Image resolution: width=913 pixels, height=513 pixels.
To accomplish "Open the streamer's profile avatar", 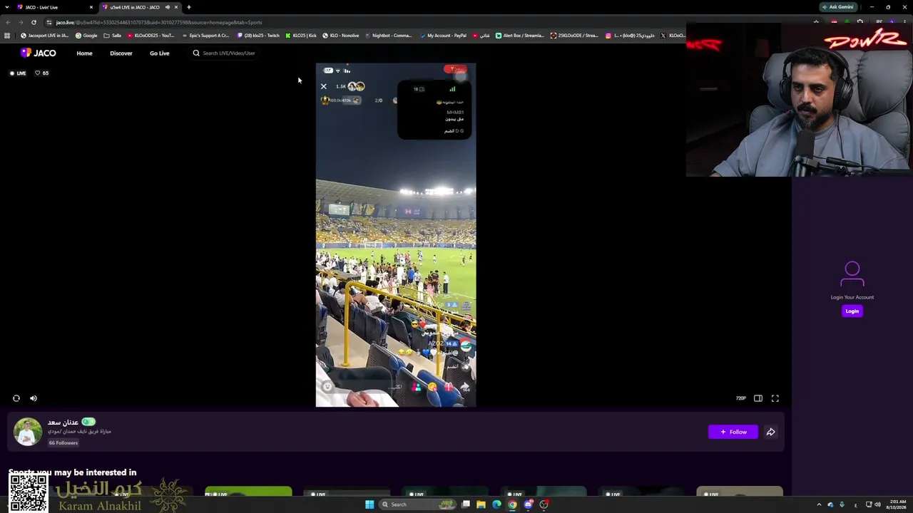I will click(28, 432).
